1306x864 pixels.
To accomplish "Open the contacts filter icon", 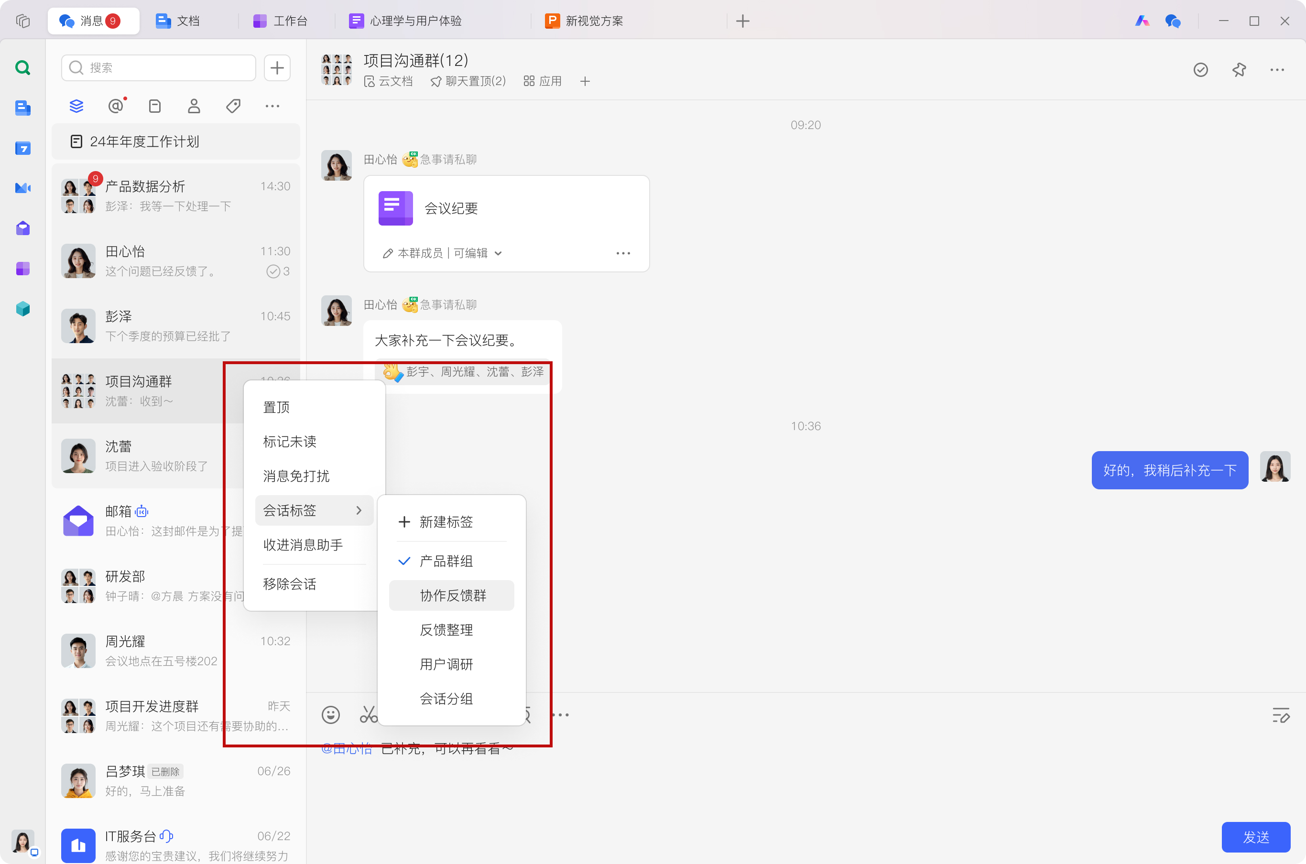I will click(x=194, y=106).
